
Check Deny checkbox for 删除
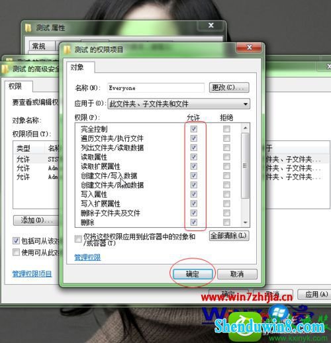[x=226, y=222]
